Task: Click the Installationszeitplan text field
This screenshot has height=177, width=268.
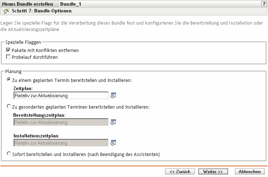Action: 61,143
